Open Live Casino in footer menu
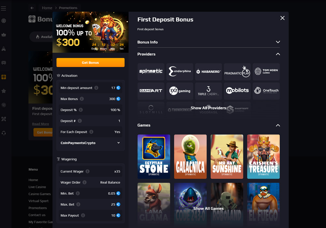The height and width of the screenshot is (228, 326). [37, 187]
